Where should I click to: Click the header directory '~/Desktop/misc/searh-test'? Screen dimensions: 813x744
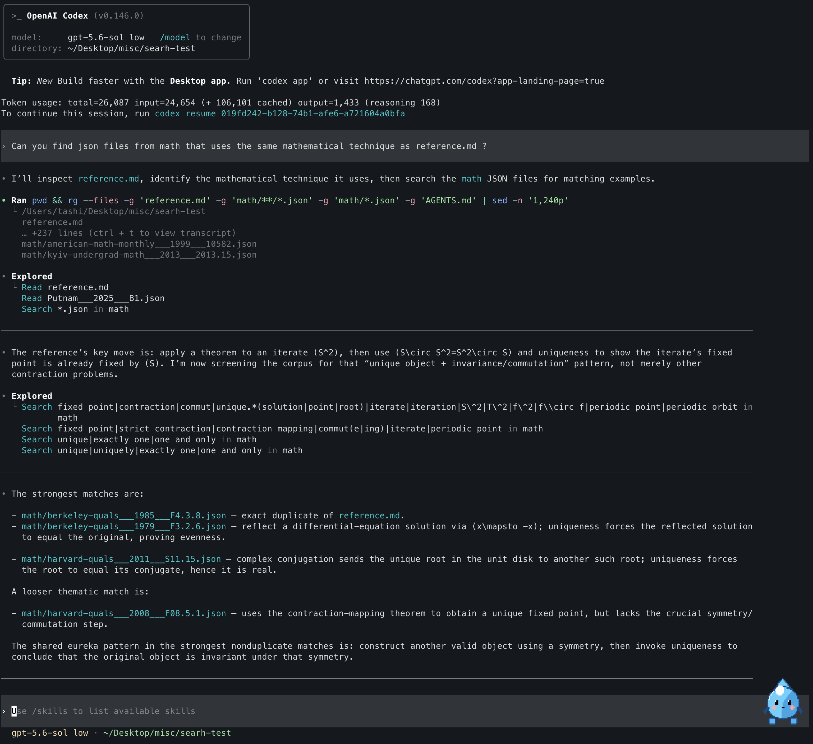[131, 48]
